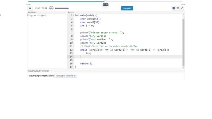Click the 'And another' printf line
Screen dimensions: 212x119
(x=96, y=39)
